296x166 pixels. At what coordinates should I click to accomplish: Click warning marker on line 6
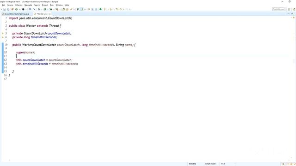[3, 37]
